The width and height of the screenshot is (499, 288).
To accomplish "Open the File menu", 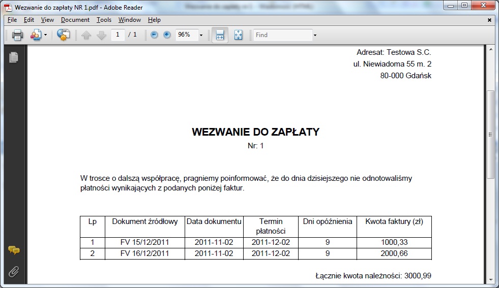I will [x=12, y=20].
